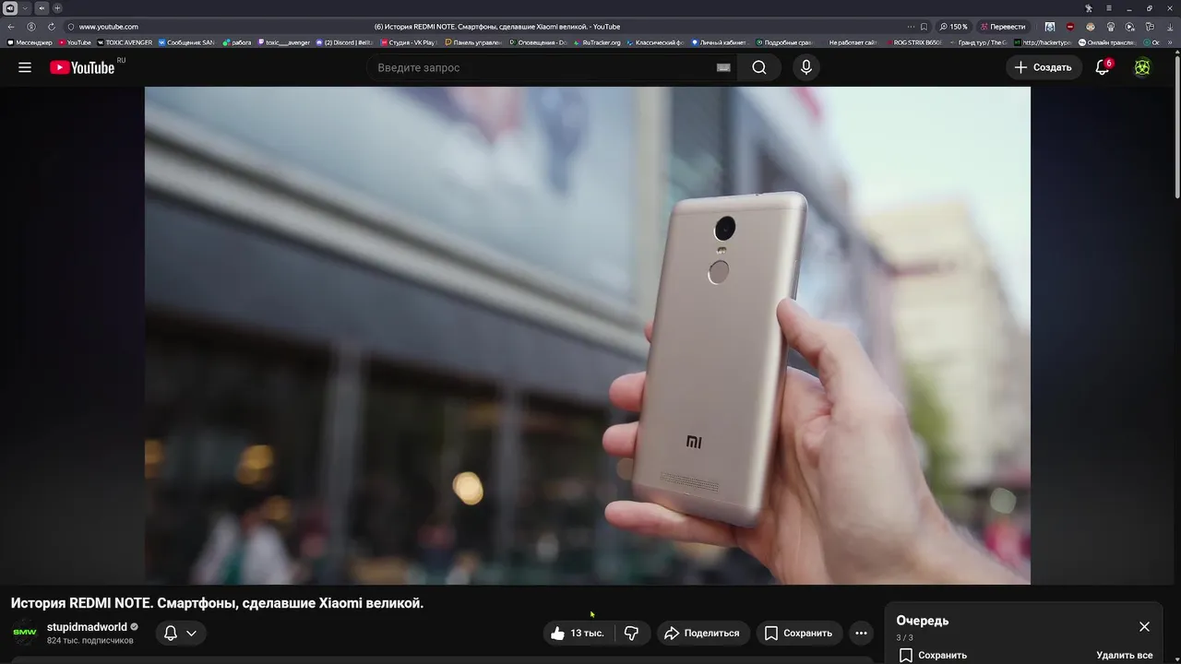The width and height of the screenshot is (1181, 664).
Task: Open notification preferences dropdown for channel
Action: pos(181,634)
